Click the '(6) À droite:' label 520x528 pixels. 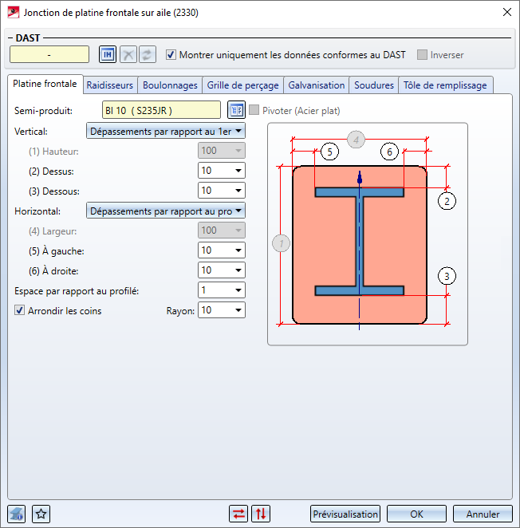[x=53, y=270]
